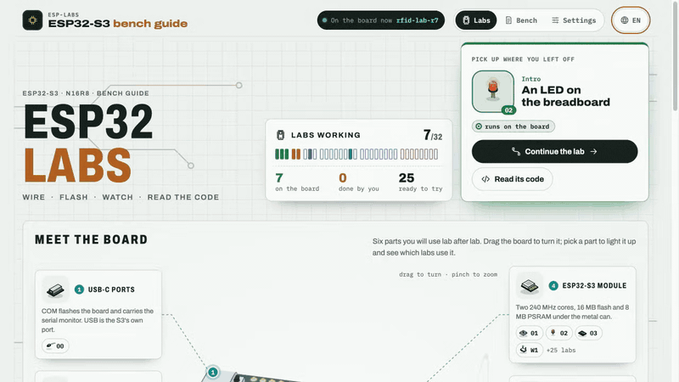Open lab 00 chip under USB-C ports
This screenshot has height=382, width=679.
tap(55, 345)
